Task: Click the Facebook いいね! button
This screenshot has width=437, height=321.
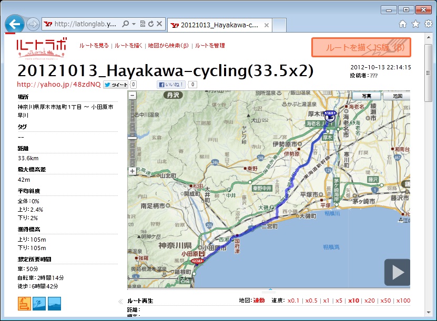Action: [171, 85]
